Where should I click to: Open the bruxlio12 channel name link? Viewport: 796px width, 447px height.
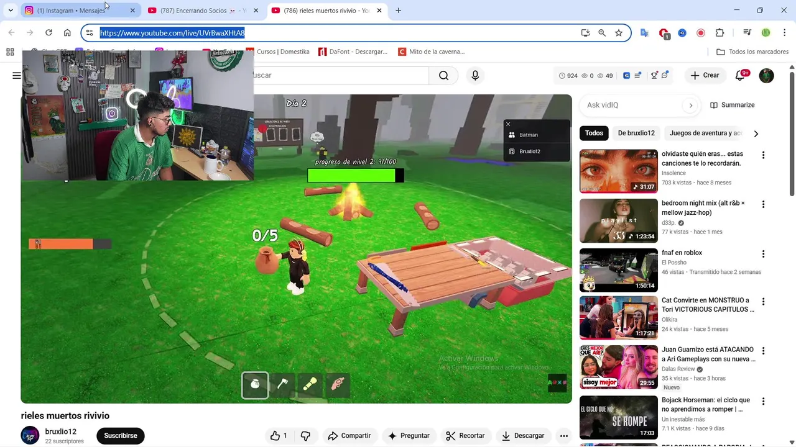(61, 431)
